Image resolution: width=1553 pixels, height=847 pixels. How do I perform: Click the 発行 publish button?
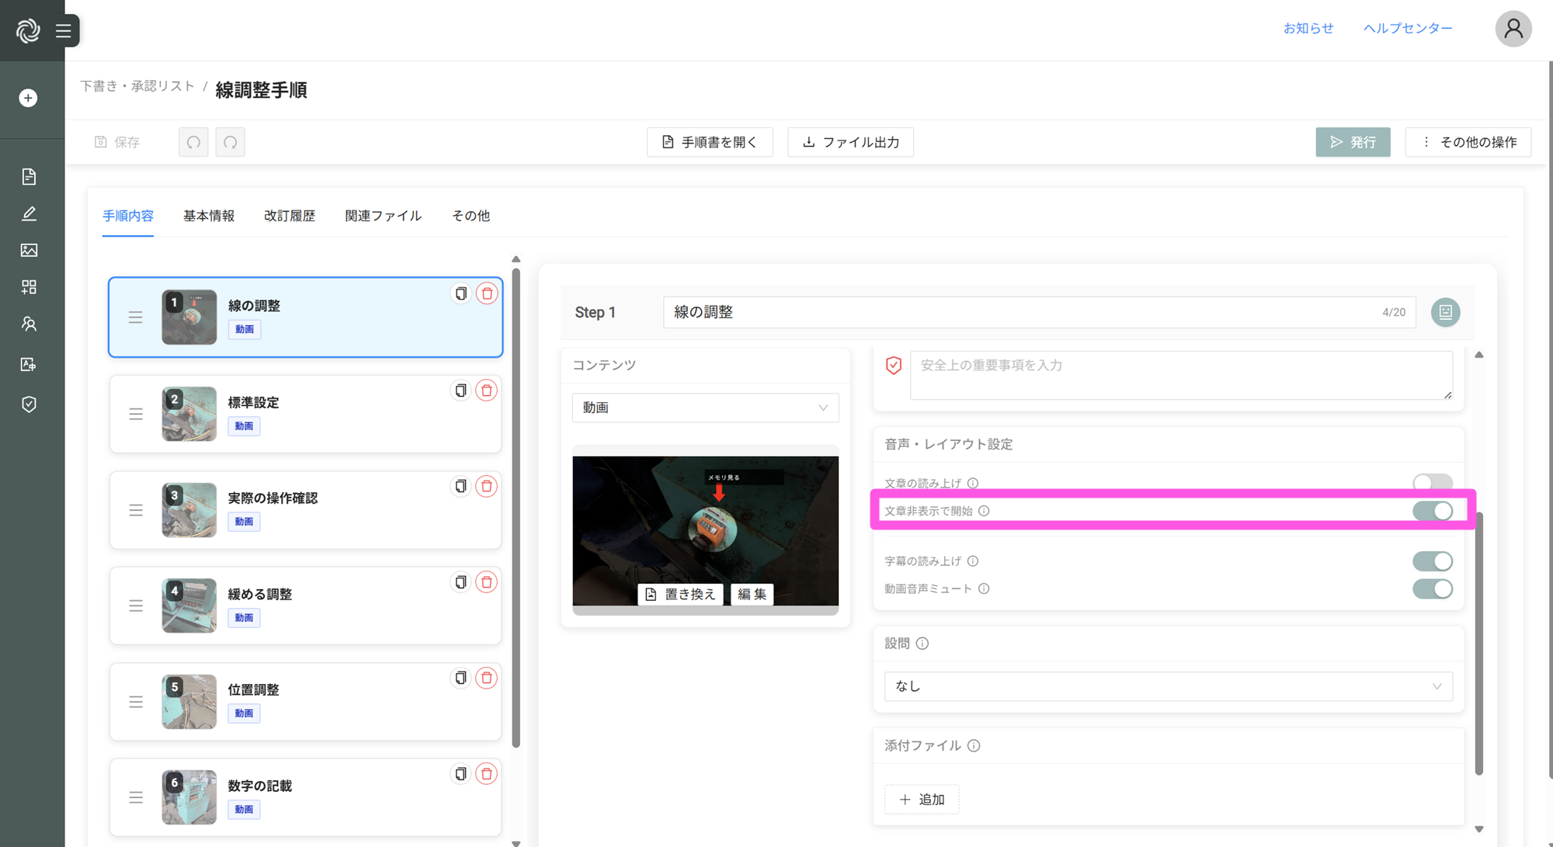pyautogui.click(x=1353, y=142)
